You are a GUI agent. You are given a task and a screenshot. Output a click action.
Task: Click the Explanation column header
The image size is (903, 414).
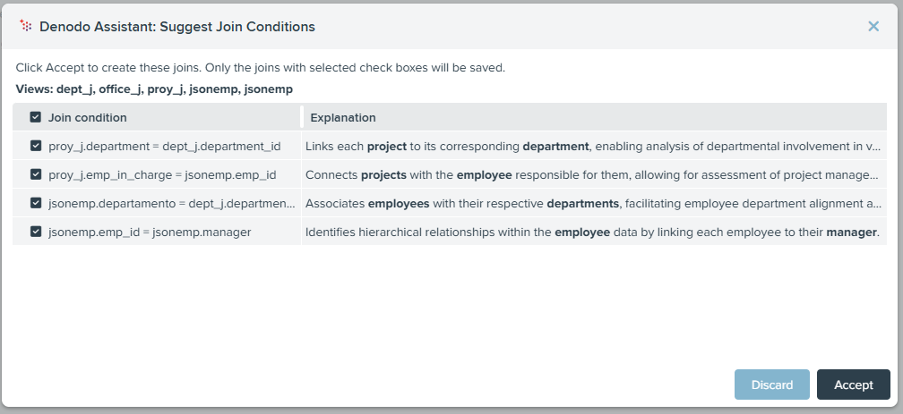(x=342, y=117)
